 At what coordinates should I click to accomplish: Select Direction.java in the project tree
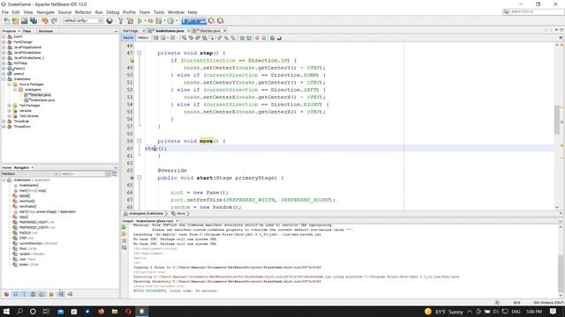pos(40,95)
